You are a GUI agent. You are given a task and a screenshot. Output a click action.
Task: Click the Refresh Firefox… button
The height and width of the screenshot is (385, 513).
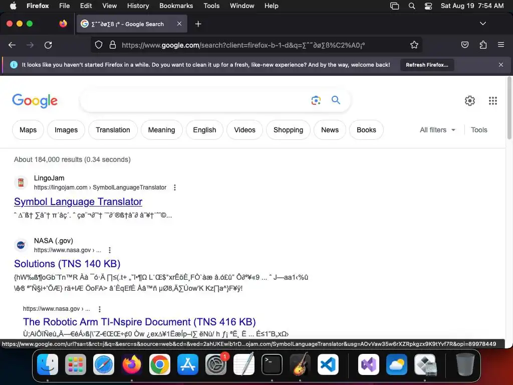[427, 65]
